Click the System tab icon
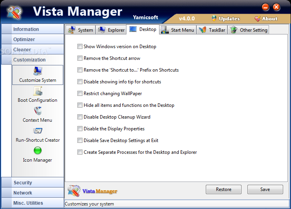Screen dimensions: 291x209 pos(71,30)
